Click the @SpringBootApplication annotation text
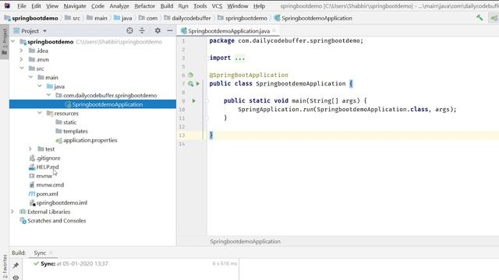The width and height of the screenshot is (499, 280). coord(249,75)
